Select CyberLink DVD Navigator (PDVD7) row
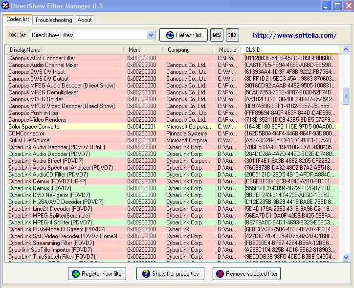Image resolution: width=354 pixels, height=288 pixels. [172, 195]
